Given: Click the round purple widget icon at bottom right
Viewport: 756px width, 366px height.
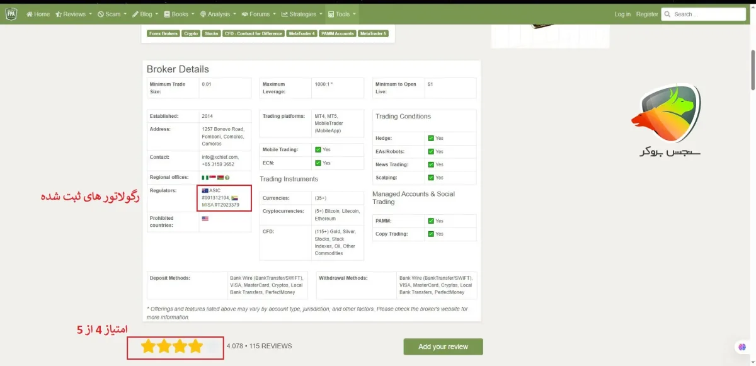Looking at the screenshot, I should point(742,347).
